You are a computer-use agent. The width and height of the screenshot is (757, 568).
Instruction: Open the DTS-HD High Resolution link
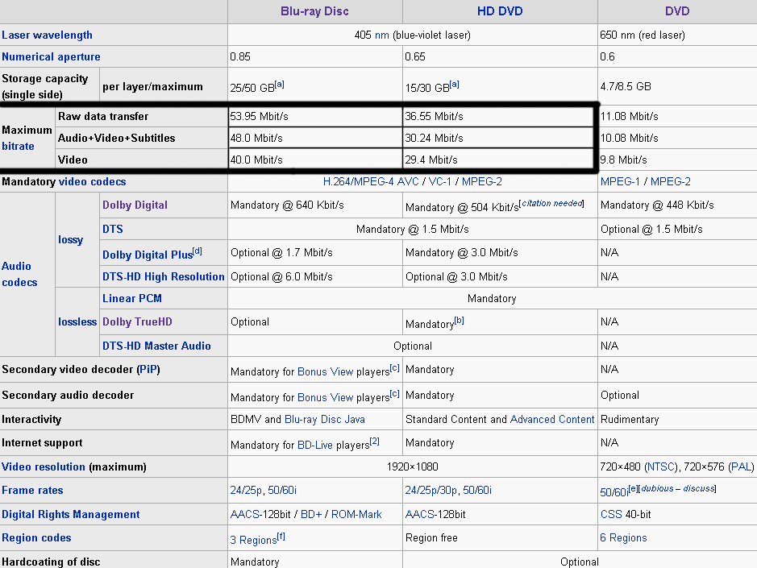pyautogui.click(x=163, y=276)
